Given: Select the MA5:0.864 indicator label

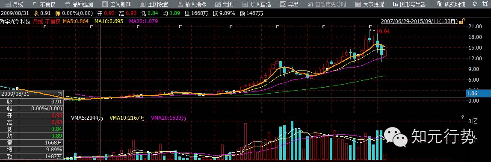Looking at the screenshot, I should 75,21.
